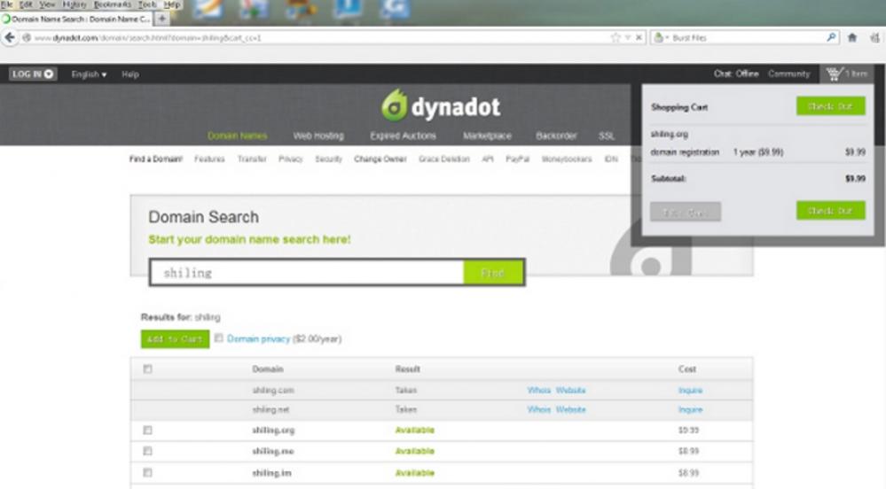Open Expired Auctions in the nav
This screenshot has height=489, width=886.
[x=403, y=136]
